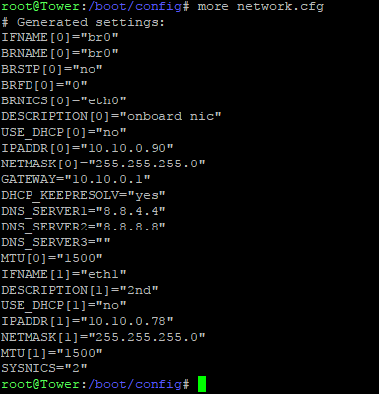The height and width of the screenshot is (394, 379).
Task: Click the IFNAME[1]="eth1" line
Action: 64,274
